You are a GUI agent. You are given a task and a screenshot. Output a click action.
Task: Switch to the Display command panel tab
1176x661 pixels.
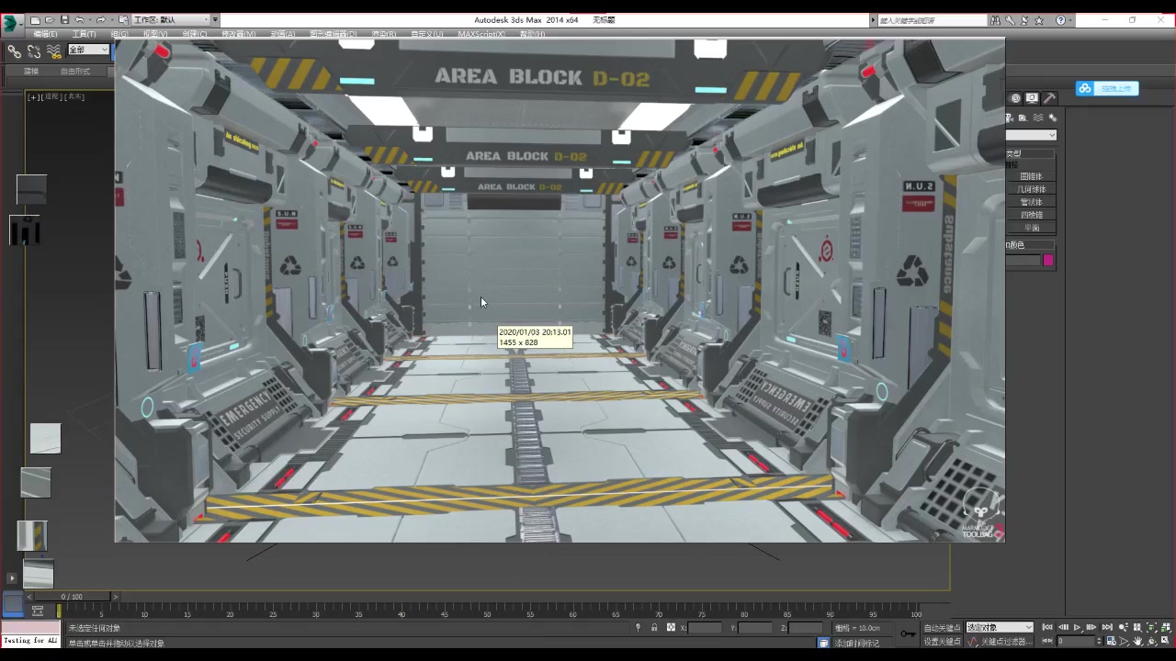pos(1032,98)
